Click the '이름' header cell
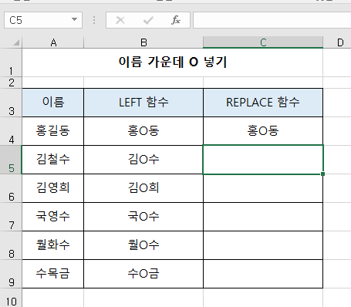Viewport: 351px width, 307px height. point(53,103)
